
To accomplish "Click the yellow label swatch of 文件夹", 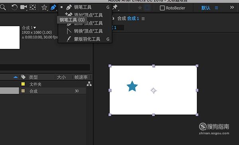I will pyautogui.click(x=23, y=84).
